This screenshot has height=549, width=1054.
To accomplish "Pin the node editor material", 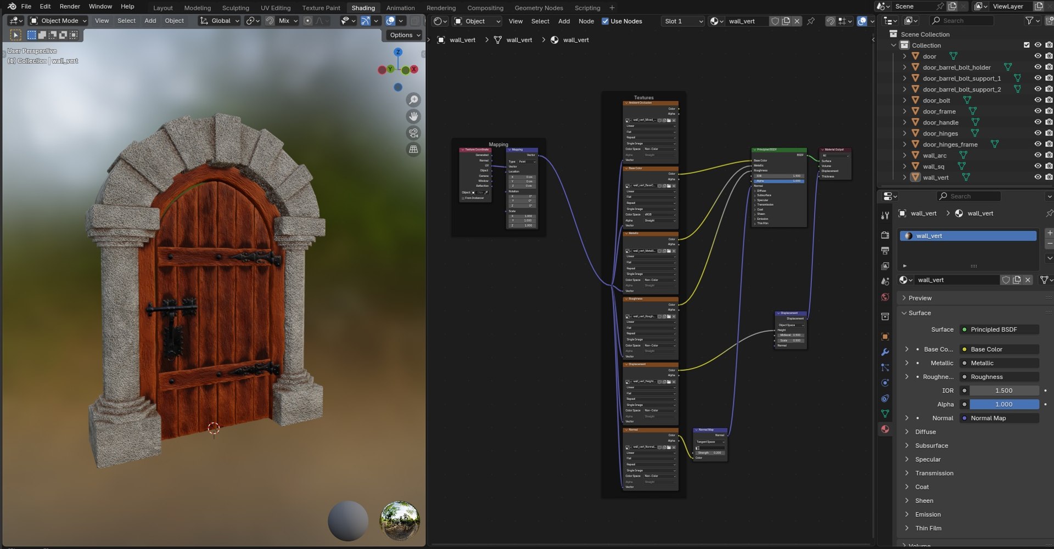I will [811, 21].
